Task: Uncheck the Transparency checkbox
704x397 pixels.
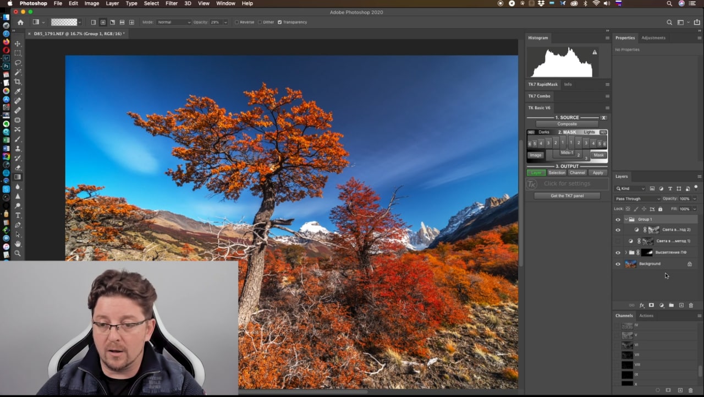Action: pos(279,23)
